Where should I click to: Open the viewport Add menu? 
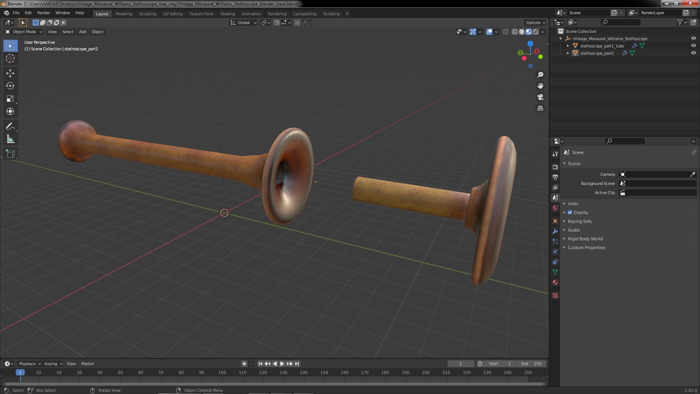83,32
